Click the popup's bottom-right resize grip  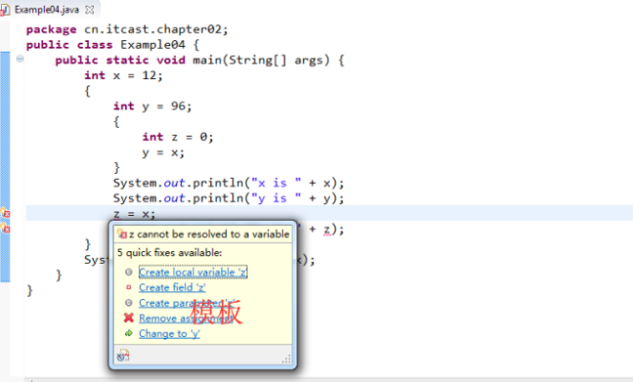click(x=287, y=359)
